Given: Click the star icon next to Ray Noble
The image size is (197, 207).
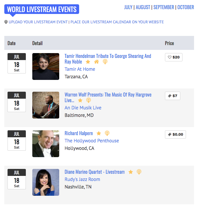Looking at the screenshot, I should click(x=88, y=62).
